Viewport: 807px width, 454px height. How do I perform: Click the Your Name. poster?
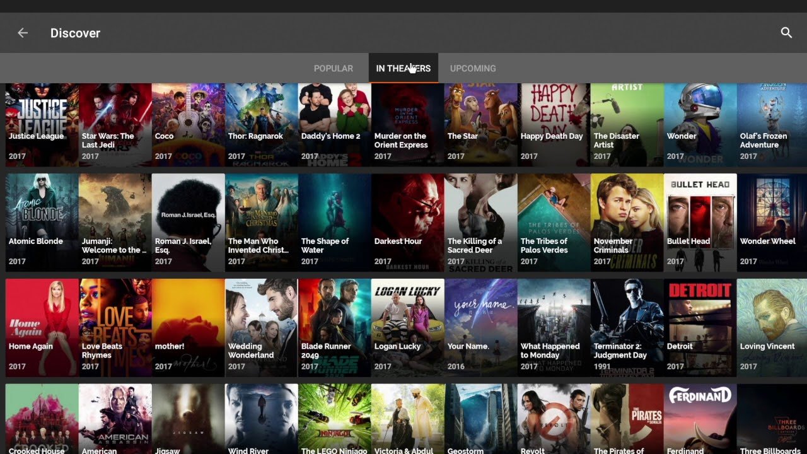tap(480, 328)
